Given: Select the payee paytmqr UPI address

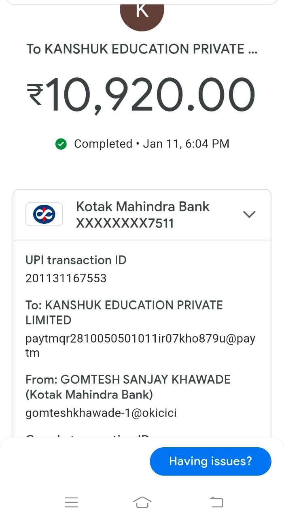Looking at the screenshot, I should (140, 345).
